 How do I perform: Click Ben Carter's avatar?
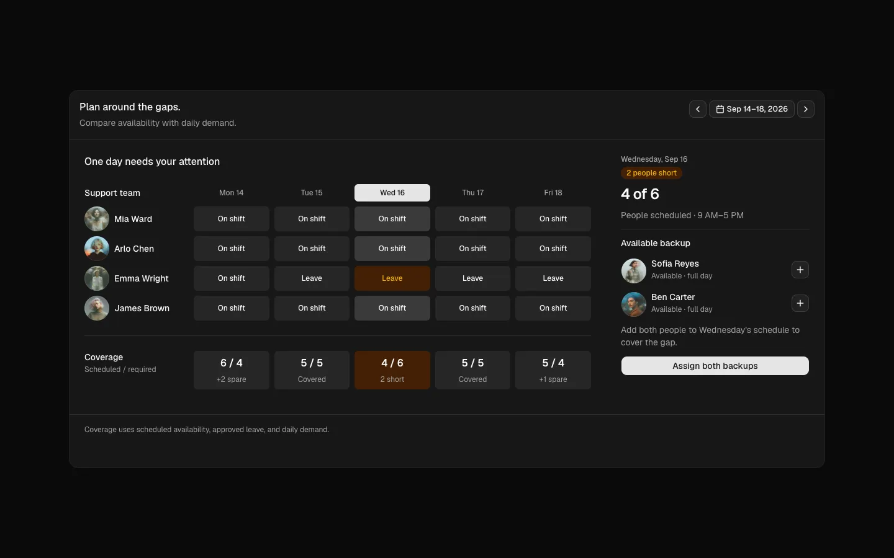634,304
